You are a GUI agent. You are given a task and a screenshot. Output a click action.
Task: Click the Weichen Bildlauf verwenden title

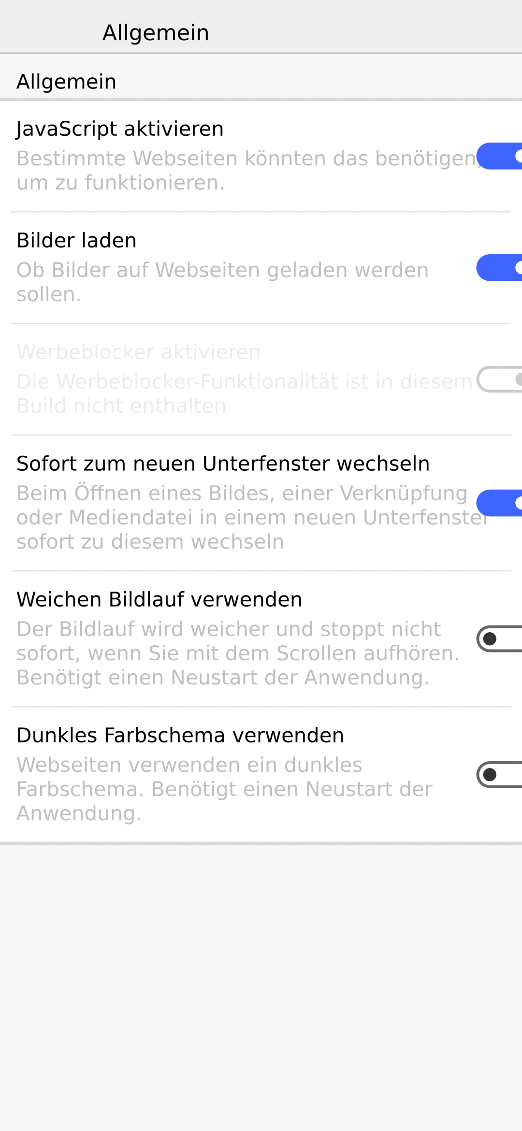159,599
